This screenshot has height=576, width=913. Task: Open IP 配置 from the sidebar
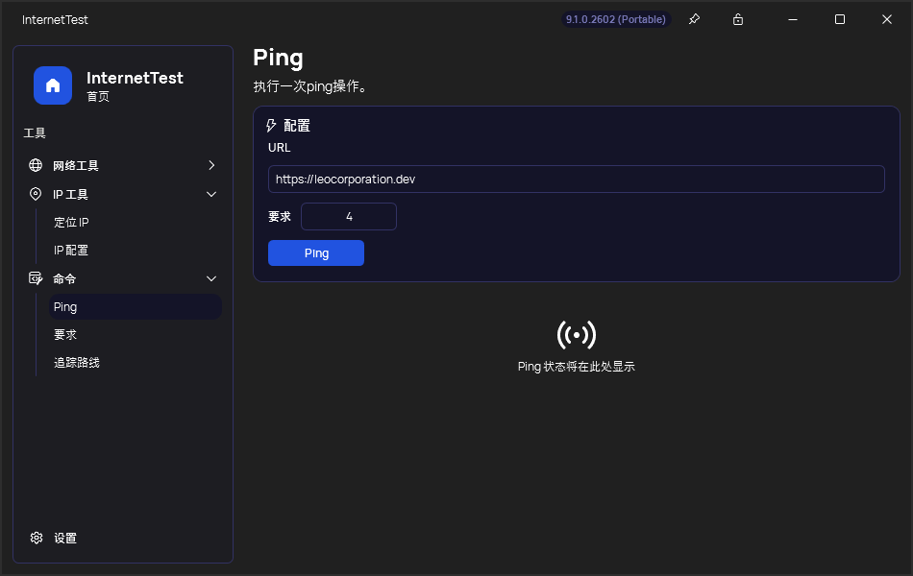point(70,249)
